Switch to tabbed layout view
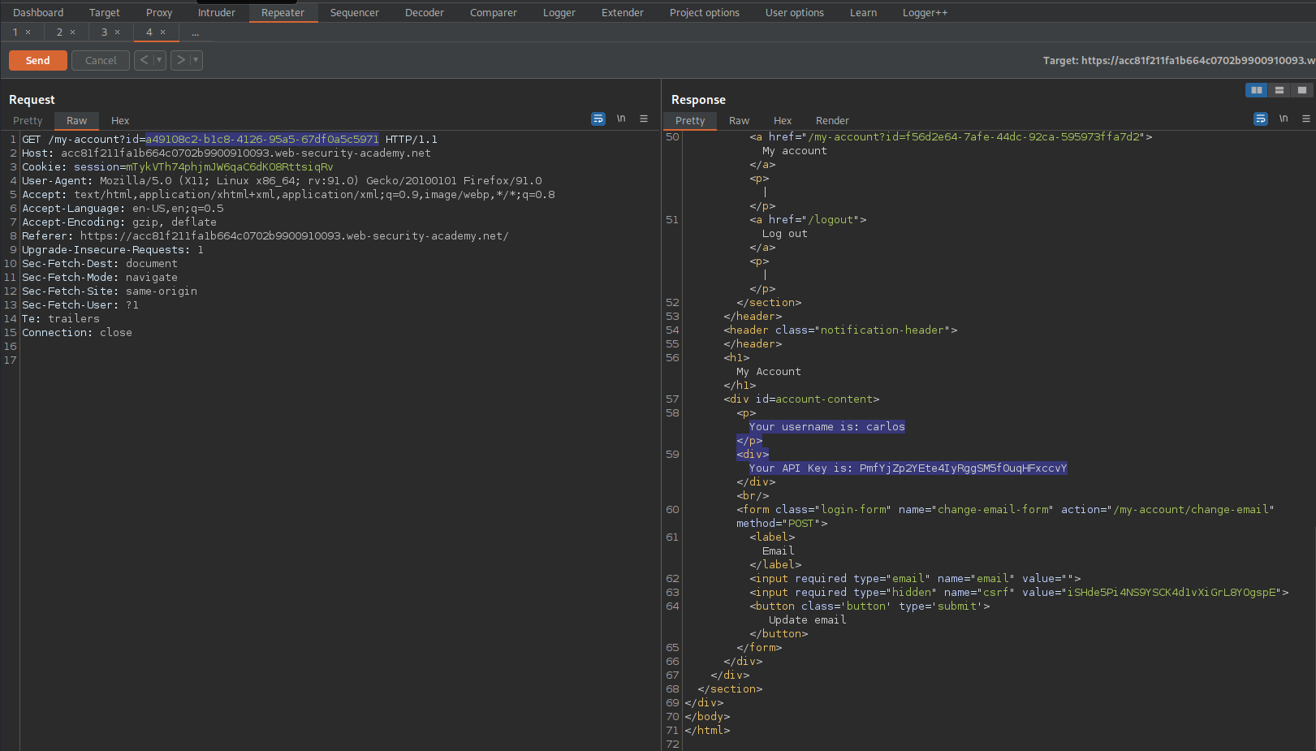1316x751 pixels. pos(1302,90)
